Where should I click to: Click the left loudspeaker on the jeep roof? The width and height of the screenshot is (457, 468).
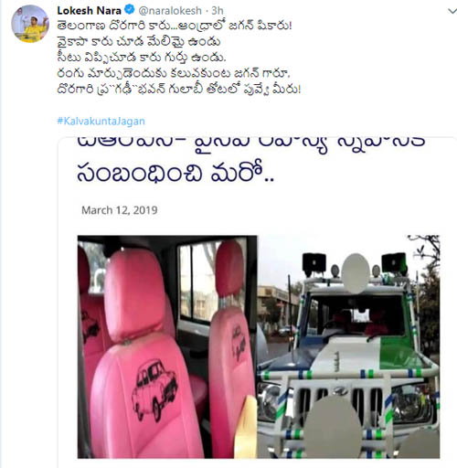tap(314, 262)
